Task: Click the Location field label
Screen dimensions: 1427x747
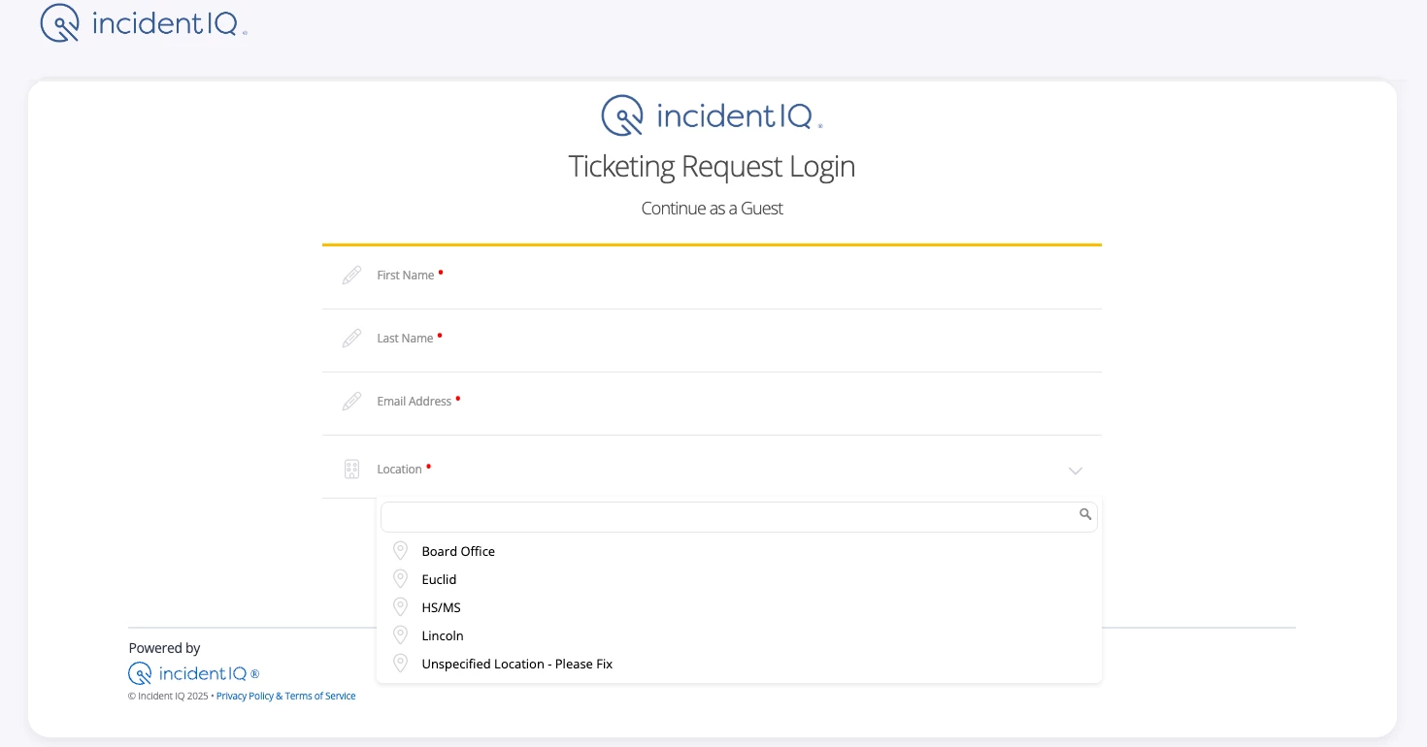Action: click(x=399, y=470)
